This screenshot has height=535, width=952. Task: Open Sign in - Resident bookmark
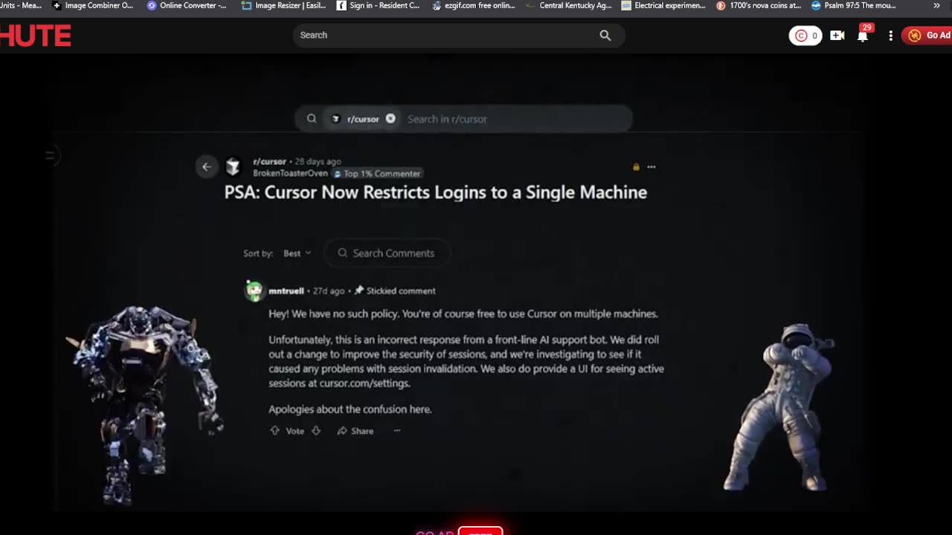pyautogui.click(x=379, y=5)
